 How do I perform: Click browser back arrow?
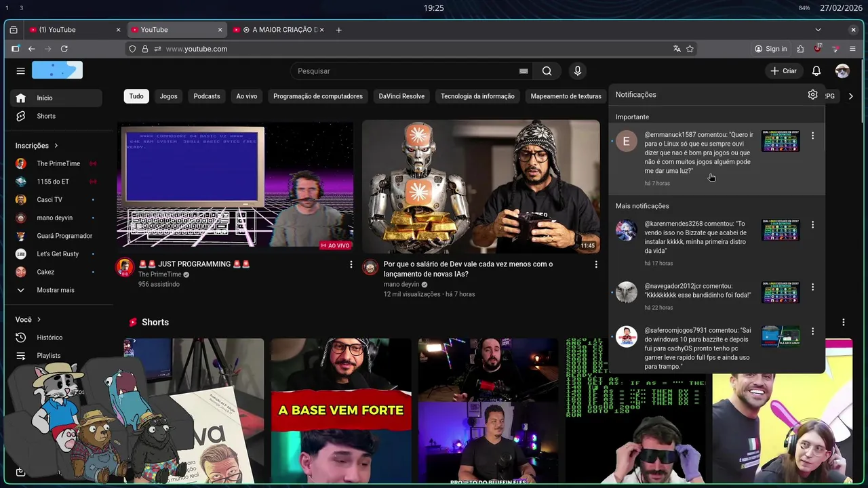(x=31, y=49)
